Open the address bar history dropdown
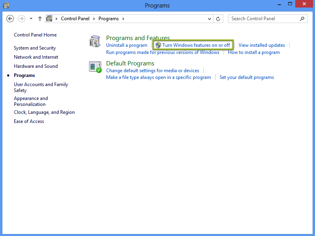 (209, 19)
